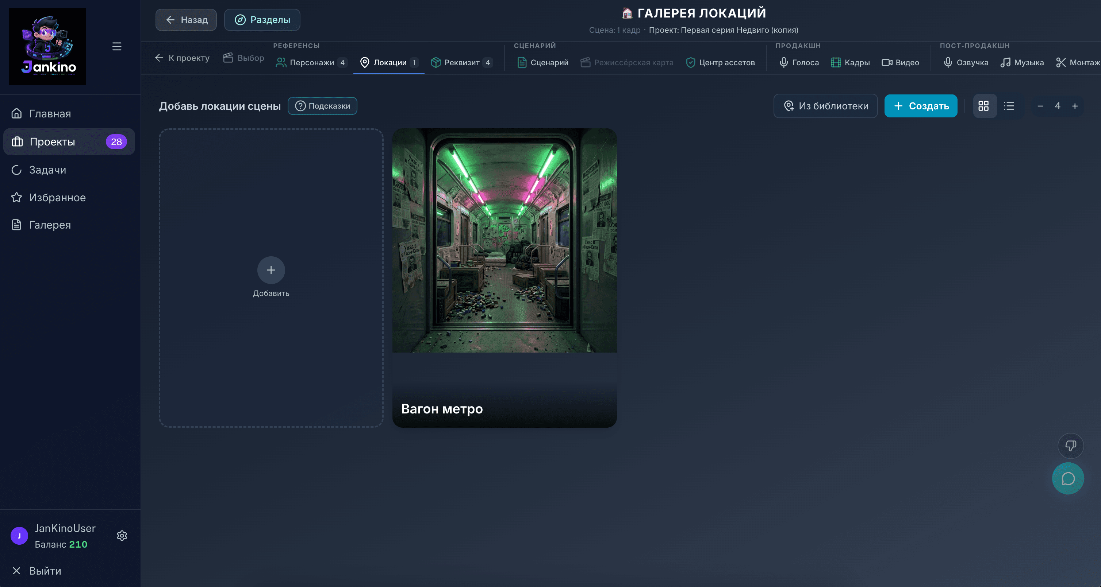The height and width of the screenshot is (587, 1101).
Task: Open the Сценарий tab
Action: pos(543,62)
